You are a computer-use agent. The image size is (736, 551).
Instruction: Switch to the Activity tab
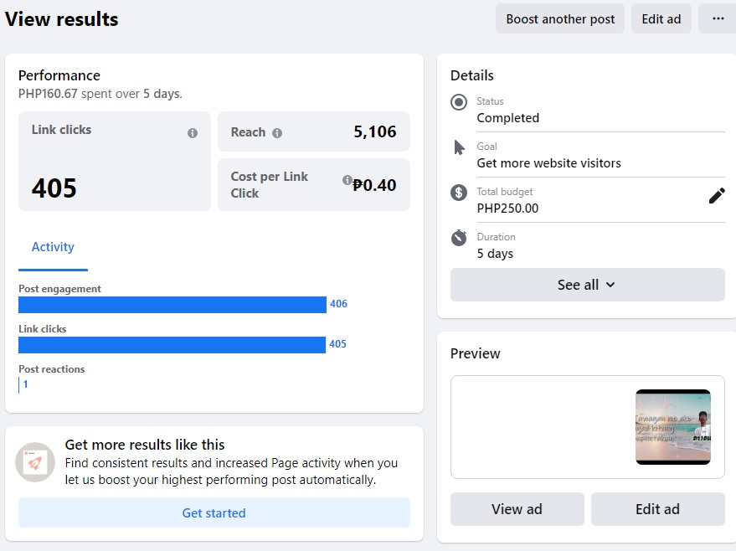[x=53, y=247]
